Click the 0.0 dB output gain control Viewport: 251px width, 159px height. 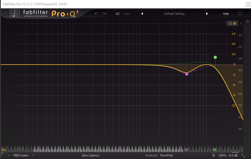[233, 155]
